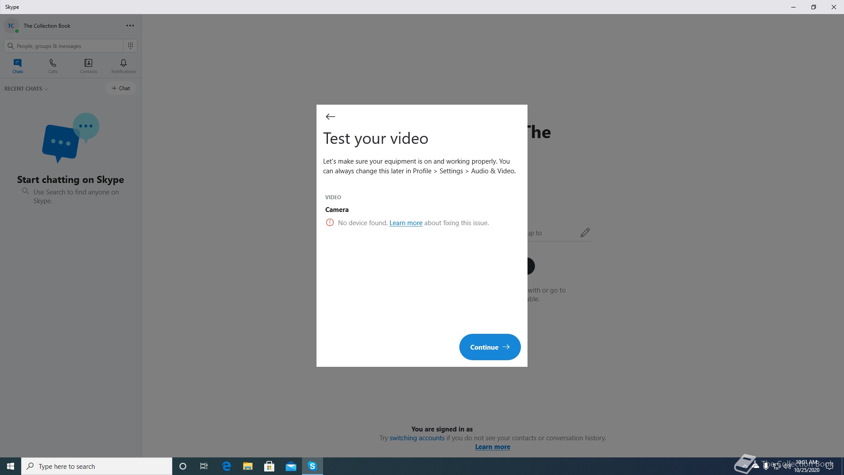Expand the Recent Chats dropdown
The height and width of the screenshot is (475, 844).
[x=26, y=89]
